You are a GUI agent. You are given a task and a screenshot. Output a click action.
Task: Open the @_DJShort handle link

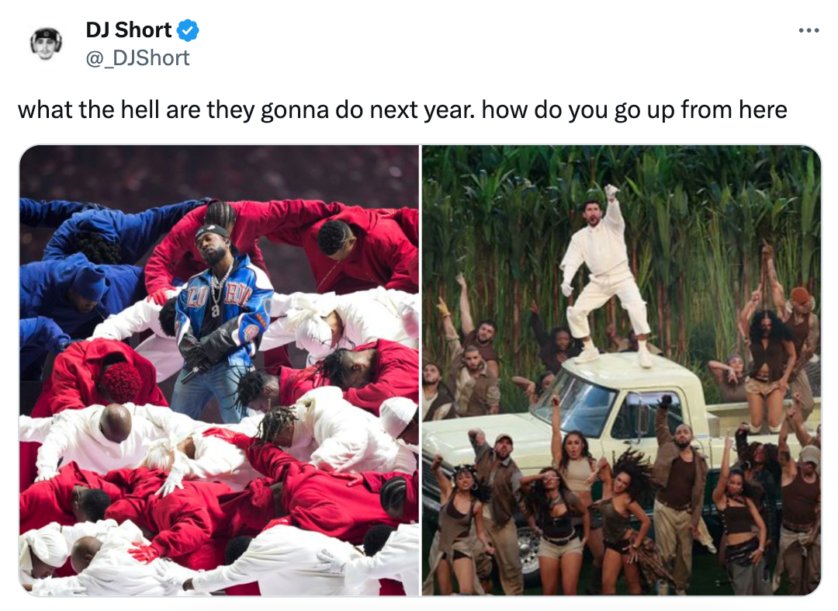coord(137,57)
